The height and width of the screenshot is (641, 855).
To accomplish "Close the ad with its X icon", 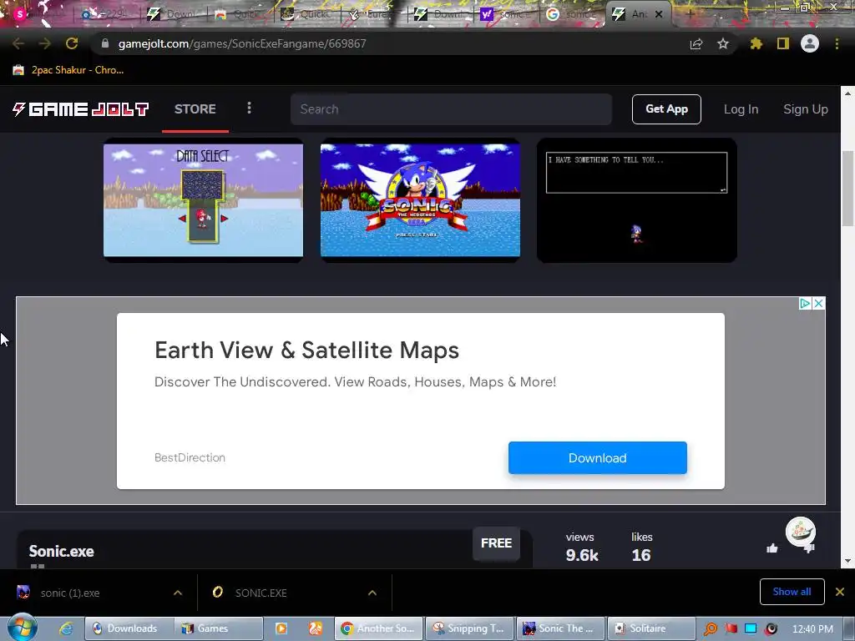I will 818,303.
